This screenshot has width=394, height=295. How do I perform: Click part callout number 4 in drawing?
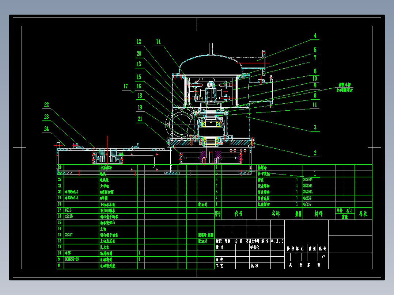point(315,36)
